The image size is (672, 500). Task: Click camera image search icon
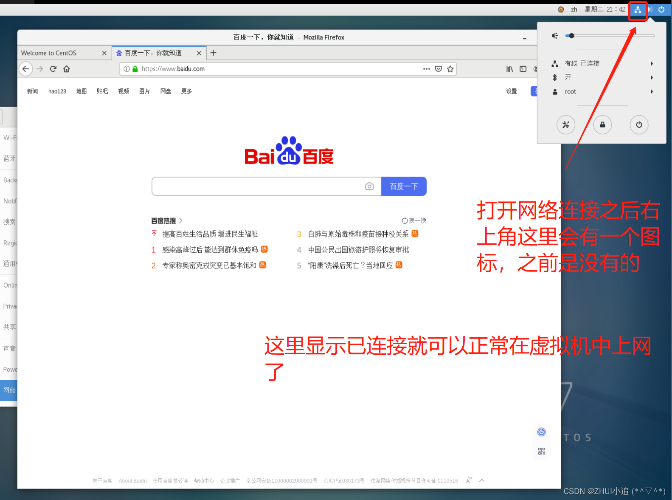coord(369,186)
